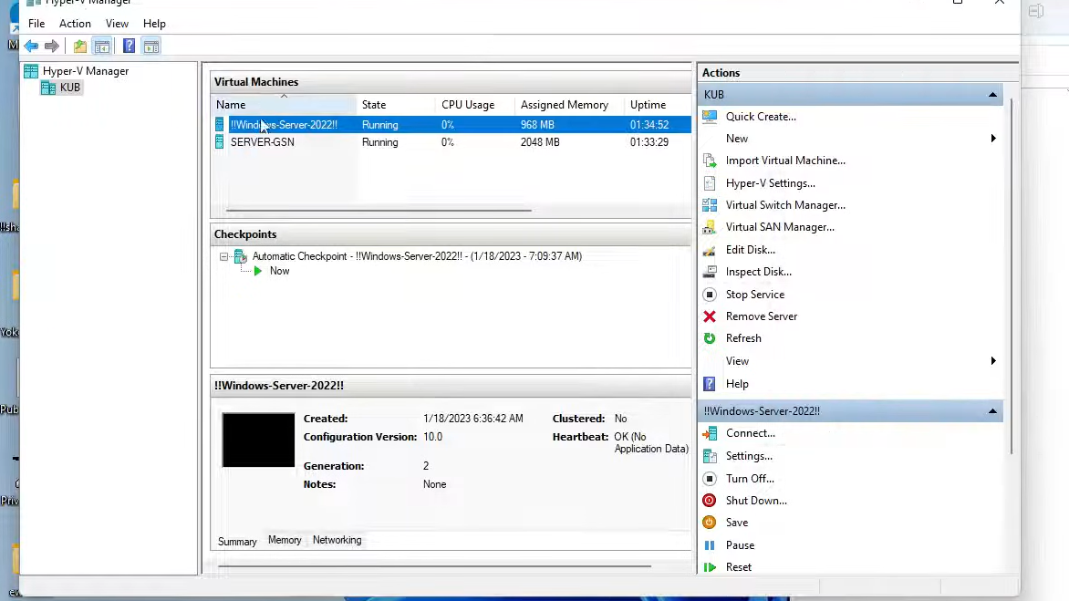Click the Connect icon for the VM
1069x601 pixels.
point(710,433)
